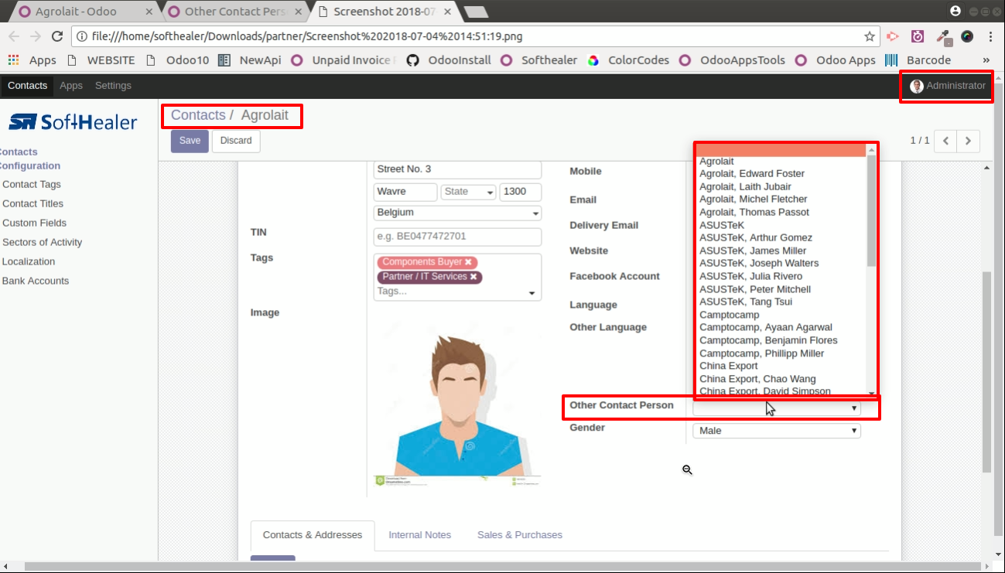1005x573 pixels.
Task: Activate the eyedropper color picker extension
Action: coord(942,36)
